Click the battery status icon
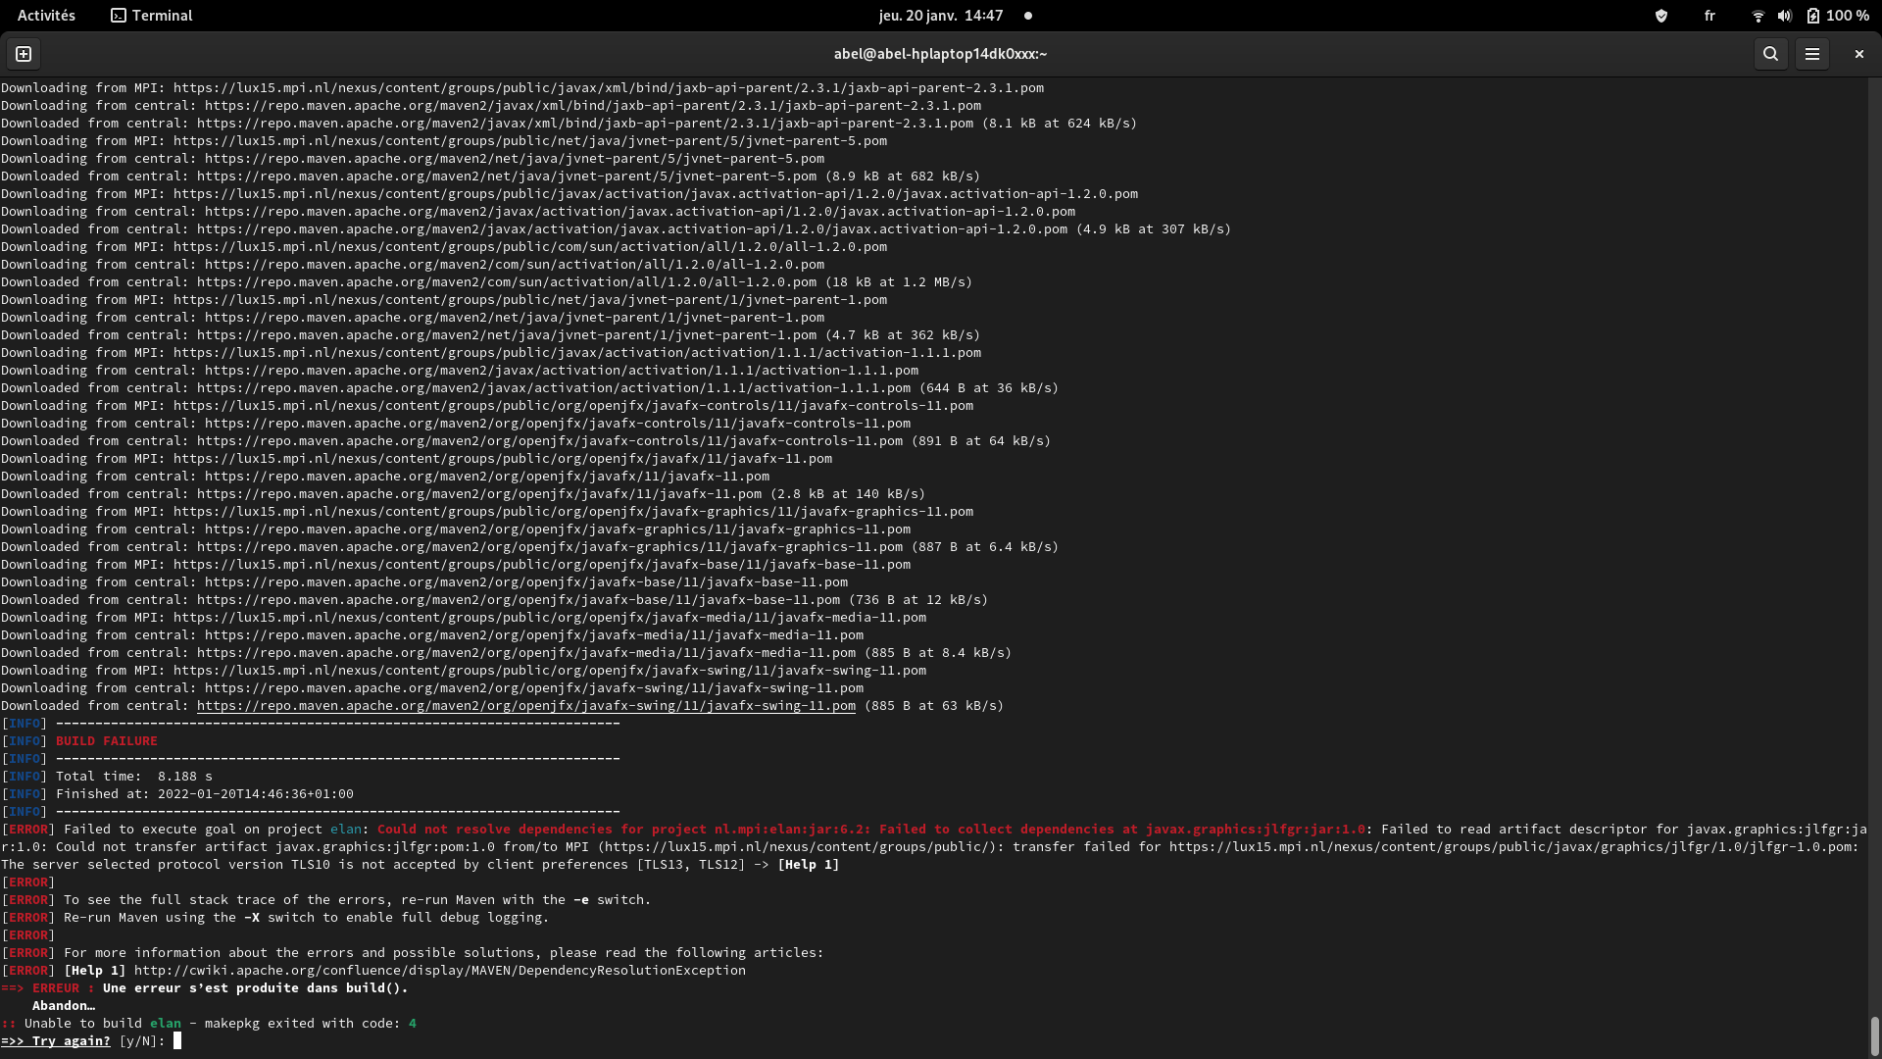The width and height of the screenshot is (1882, 1059). tap(1812, 16)
